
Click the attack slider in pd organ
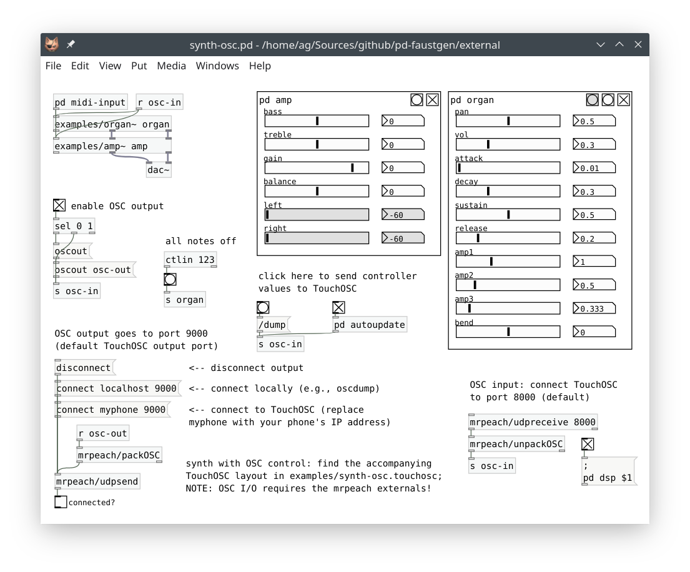click(508, 167)
